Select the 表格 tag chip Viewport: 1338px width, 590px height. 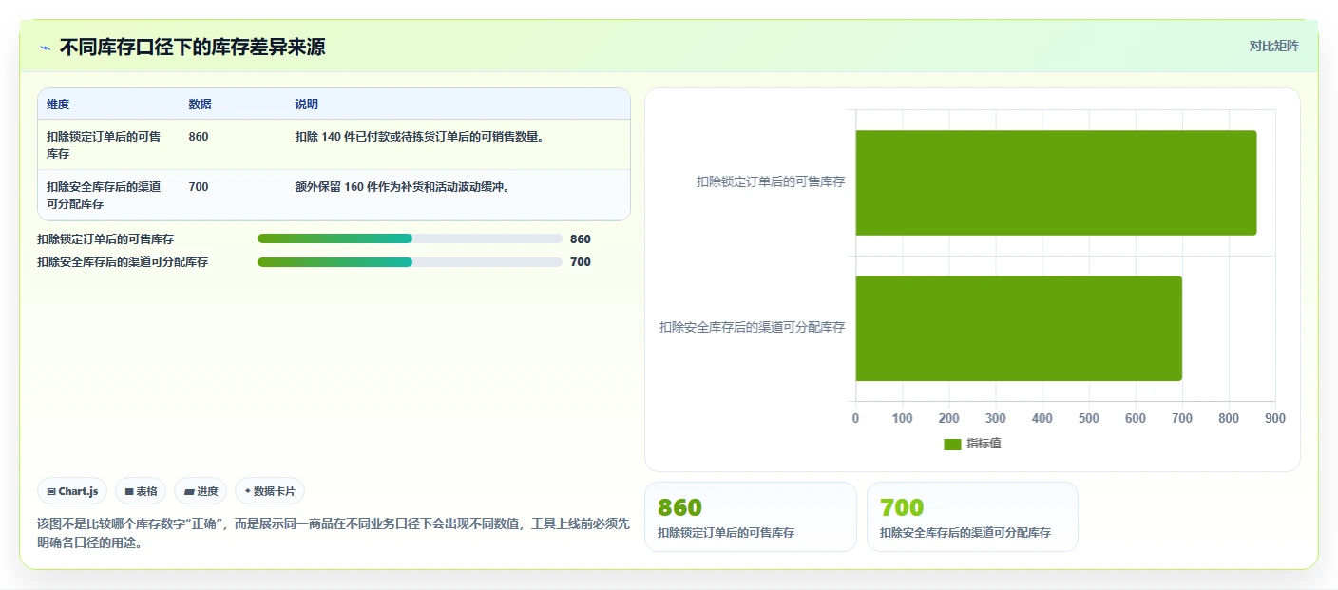point(141,491)
